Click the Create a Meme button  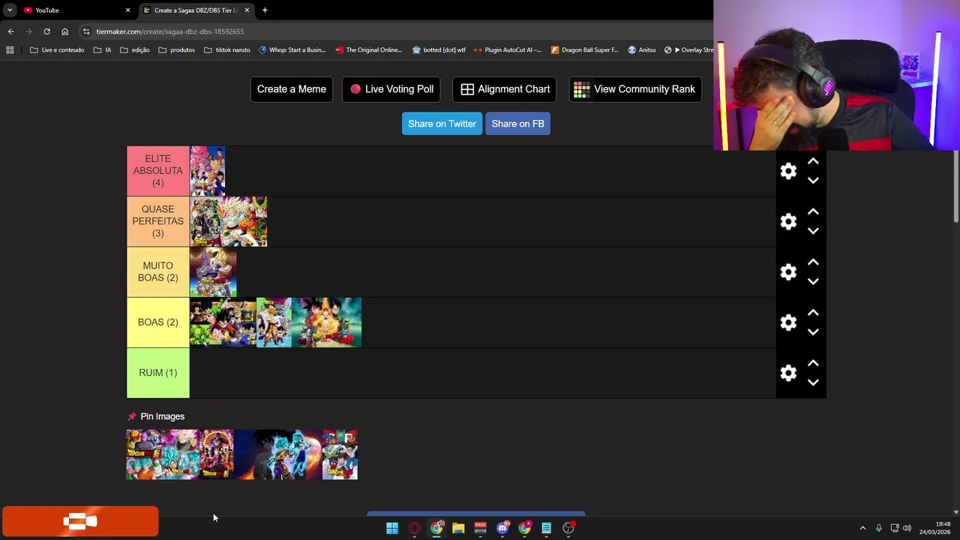click(x=291, y=89)
